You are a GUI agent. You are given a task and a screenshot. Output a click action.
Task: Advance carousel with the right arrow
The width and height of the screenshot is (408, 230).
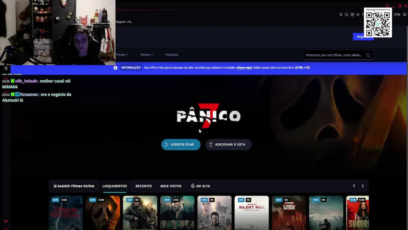point(363,186)
